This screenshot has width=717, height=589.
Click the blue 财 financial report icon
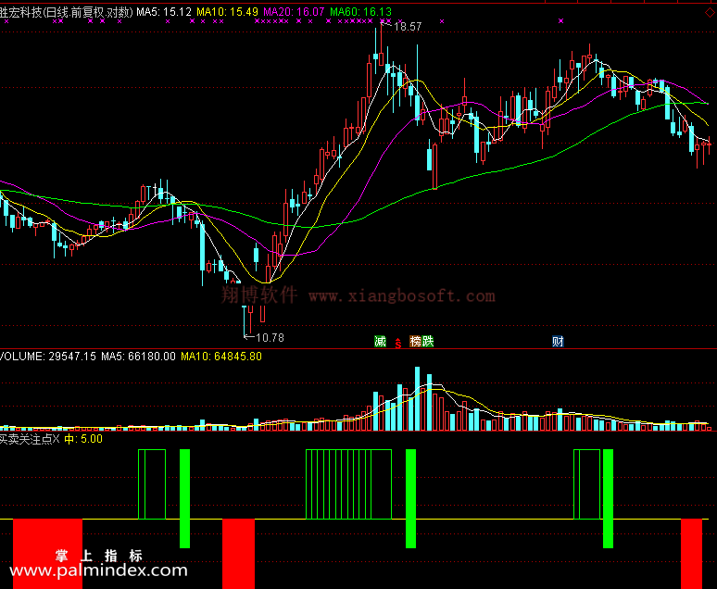point(558,341)
